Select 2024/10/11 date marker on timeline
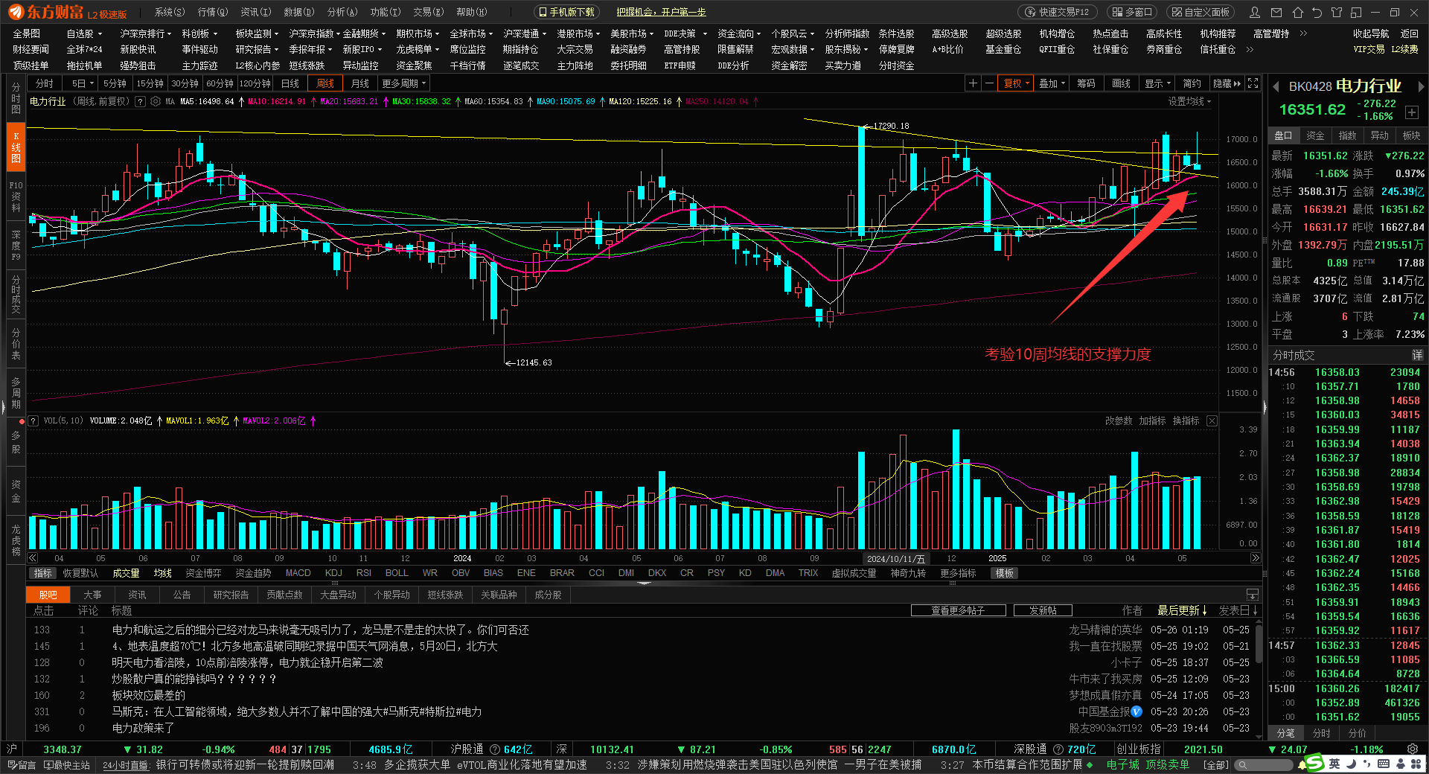 click(896, 558)
